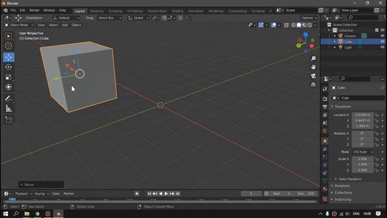This screenshot has height=218, width=387.
Task: Open the Object Mode dropdown
Action: (19, 25)
